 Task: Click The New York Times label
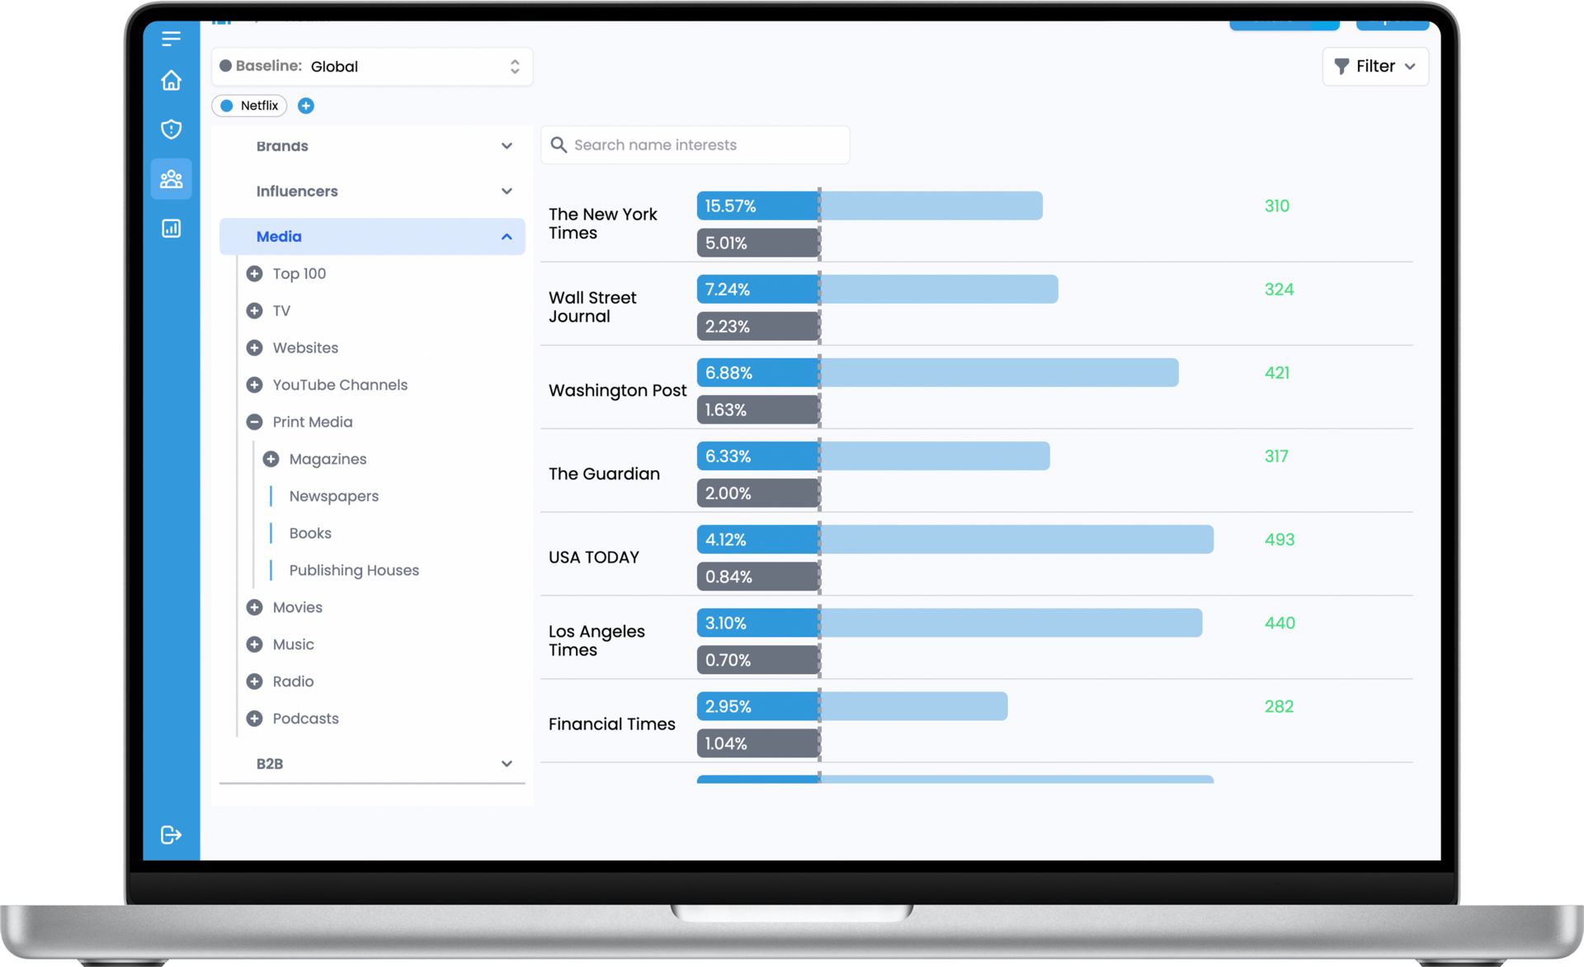(603, 224)
